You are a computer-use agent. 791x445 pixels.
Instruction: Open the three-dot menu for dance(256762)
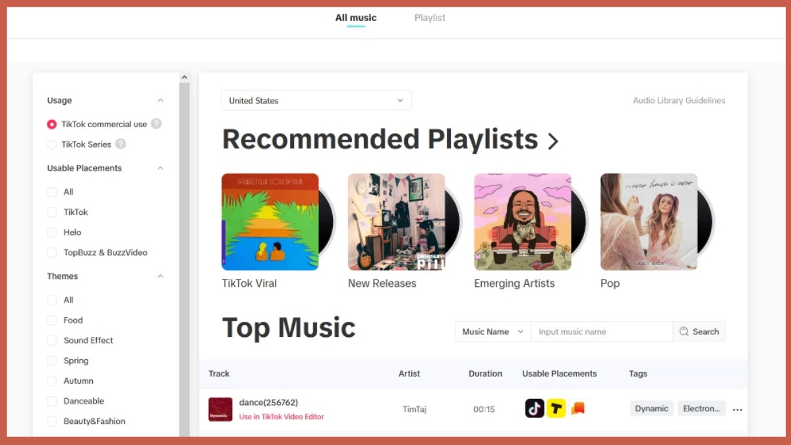(738, 409)
